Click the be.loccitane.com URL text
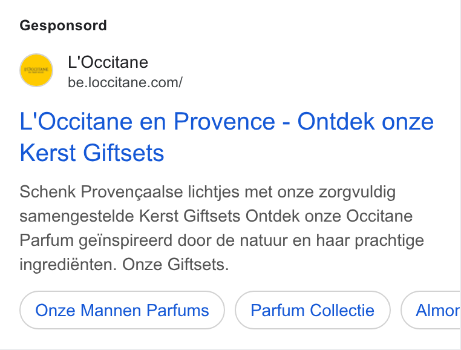 click(125, 82)
